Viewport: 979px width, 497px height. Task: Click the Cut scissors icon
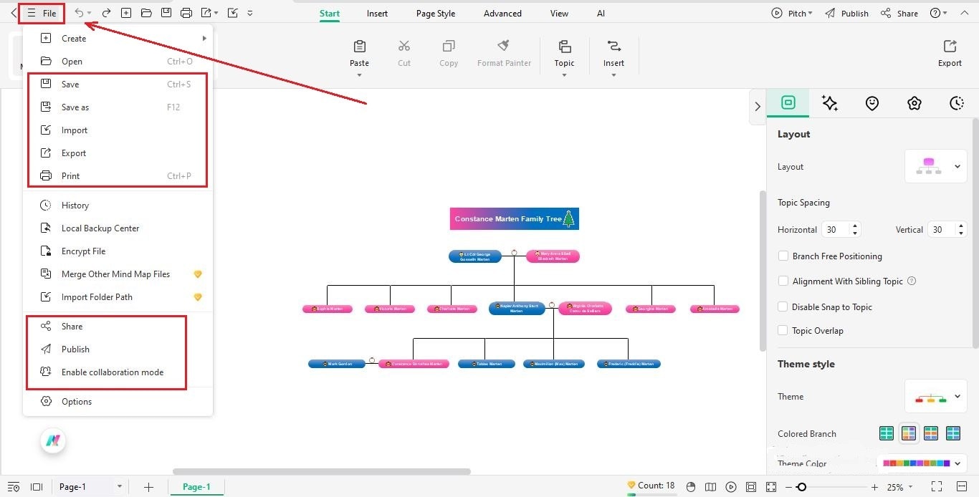(404, 47)
